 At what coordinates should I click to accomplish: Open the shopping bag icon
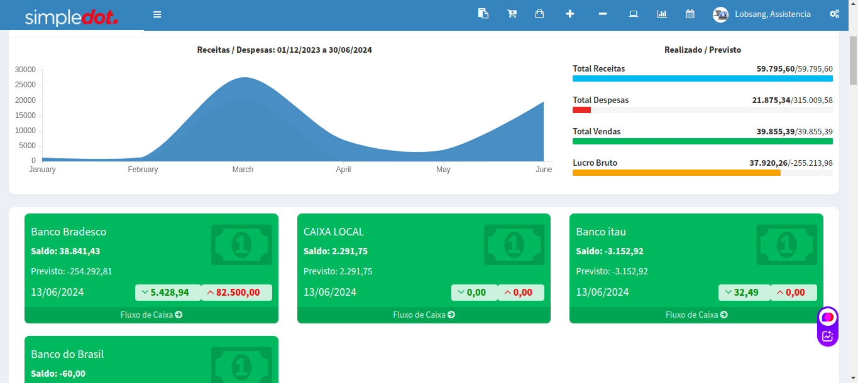pos(539,14)
